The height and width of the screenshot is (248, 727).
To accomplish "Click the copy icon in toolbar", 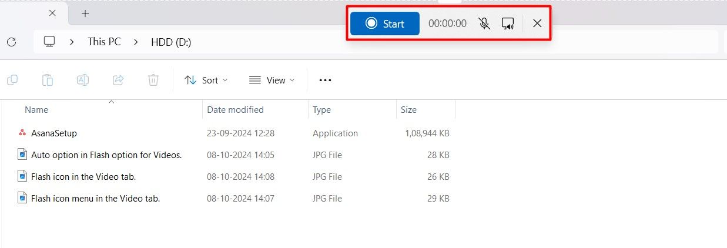I will point(12,80).
